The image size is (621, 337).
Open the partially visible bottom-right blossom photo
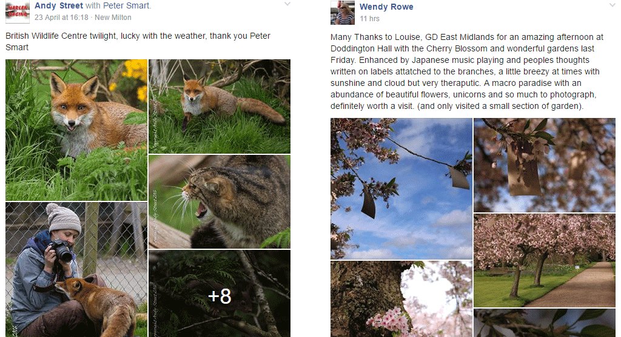click(544, 323)
